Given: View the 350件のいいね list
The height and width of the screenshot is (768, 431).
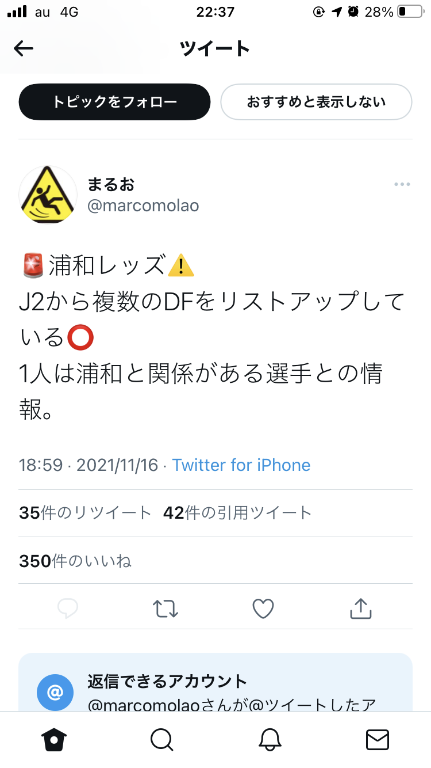Looking at the screenshot, I should click(x=75, y=561).
